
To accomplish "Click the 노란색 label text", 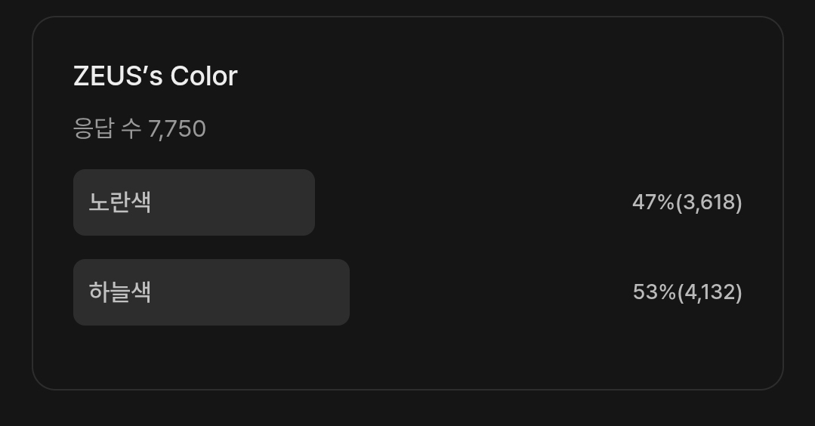I will (x=119, y=202).
